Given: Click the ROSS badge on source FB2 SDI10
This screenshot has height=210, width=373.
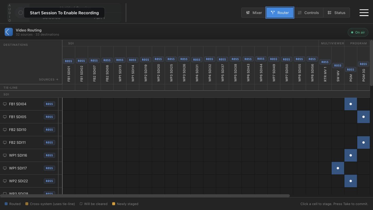Looking at the screenshot, I should (49, 130).
